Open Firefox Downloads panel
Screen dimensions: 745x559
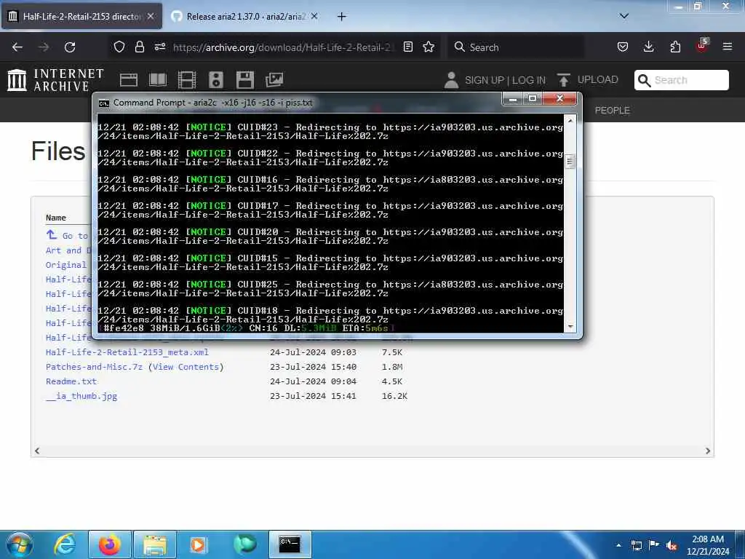coord(648,47)
